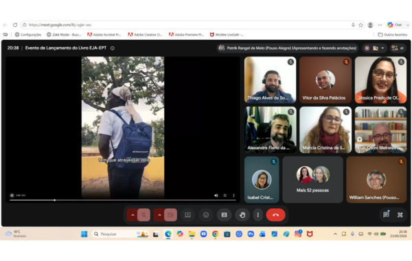Open File Explorer from the taskbar
Screen dimensions: 412x261
click(x=192, y=234)
